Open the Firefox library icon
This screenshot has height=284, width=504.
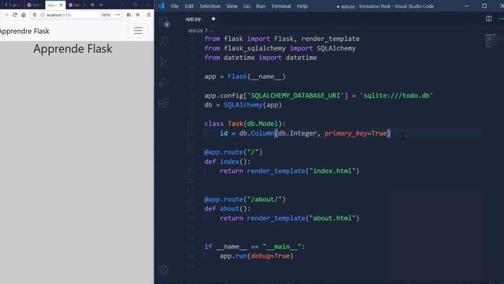tap(129, 15)
